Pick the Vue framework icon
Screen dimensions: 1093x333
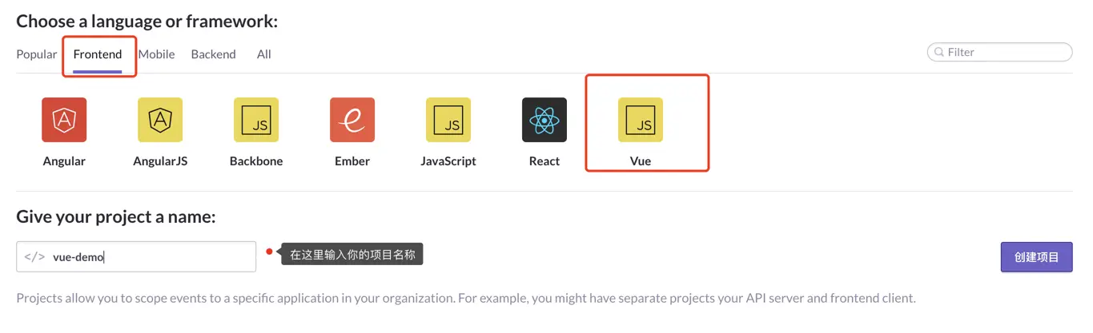(x=641, y=120)
